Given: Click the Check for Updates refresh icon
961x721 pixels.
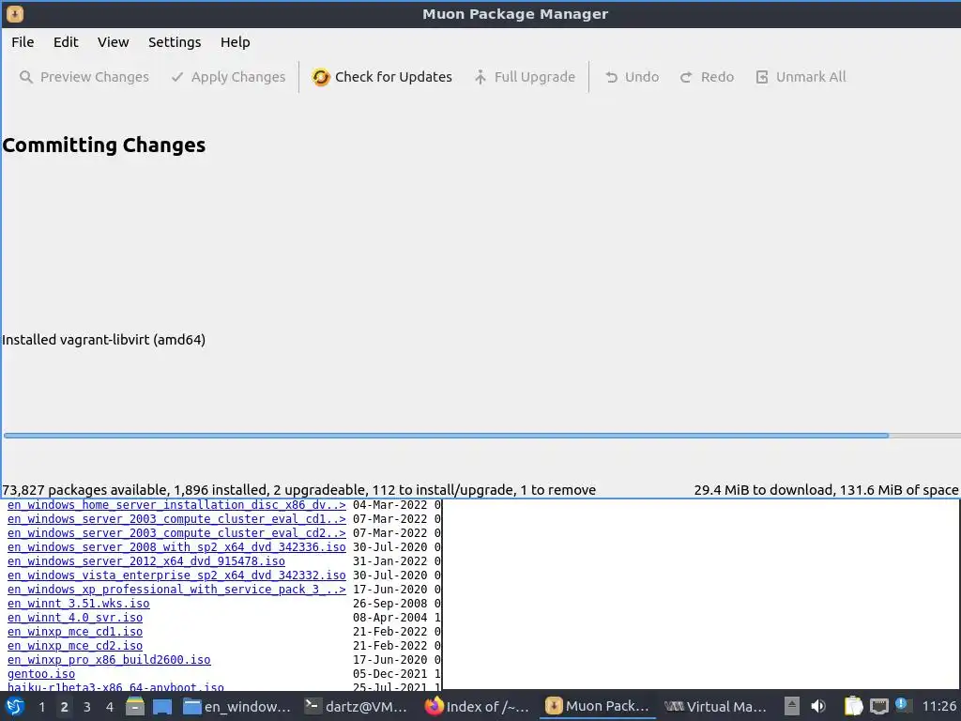Looking at the screenshot, I should pos(321,77).
